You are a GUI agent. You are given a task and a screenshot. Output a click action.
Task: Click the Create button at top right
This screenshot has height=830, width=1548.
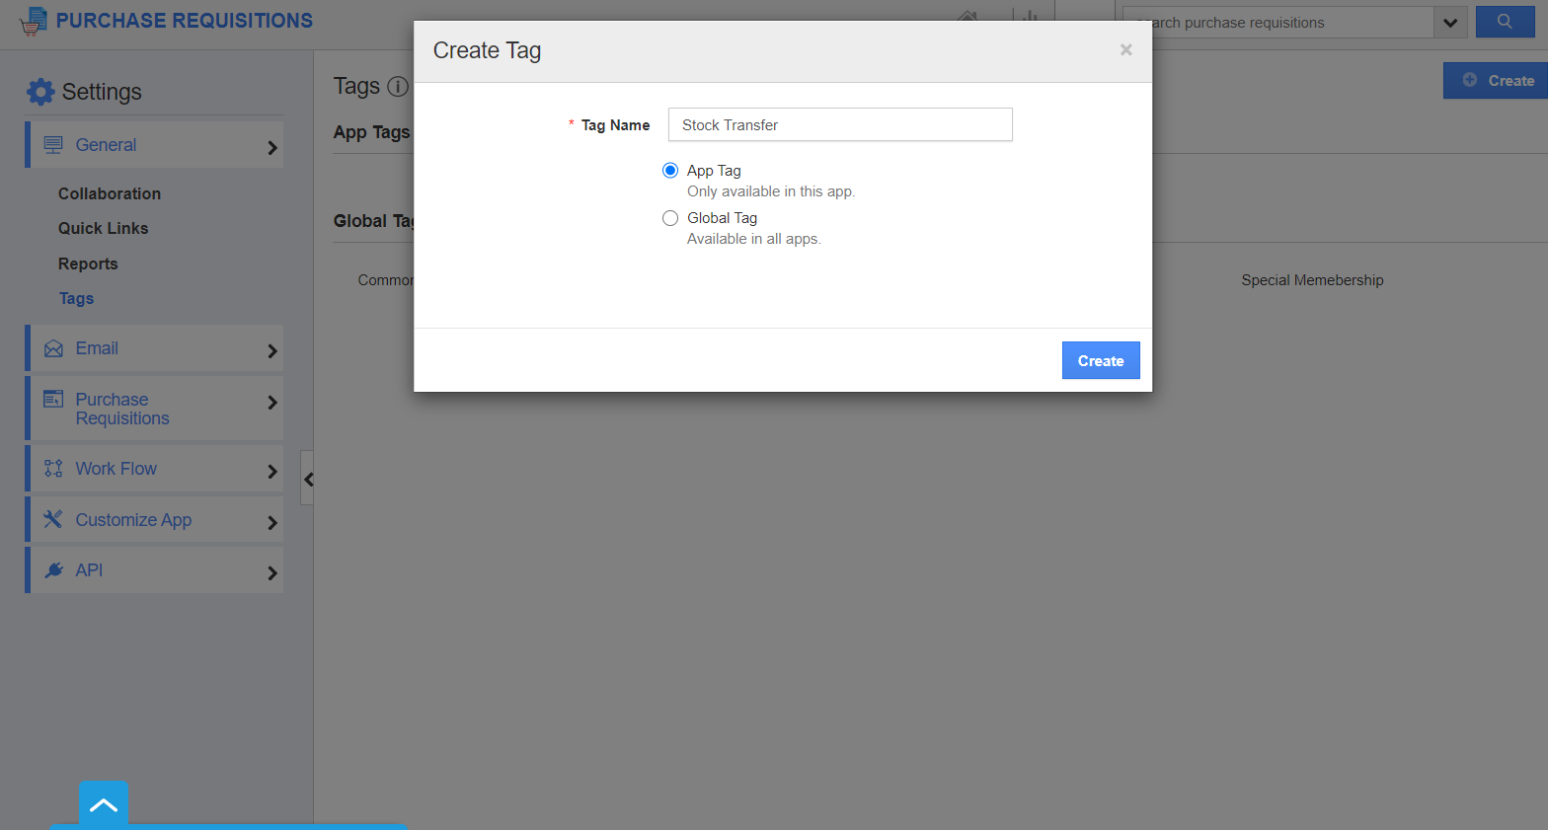pos(1502,80)
